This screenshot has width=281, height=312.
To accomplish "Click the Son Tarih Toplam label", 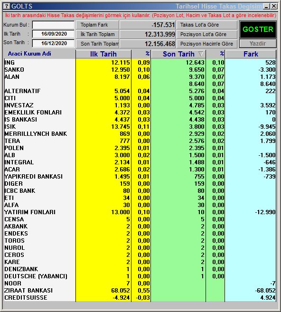I will 97,44.
